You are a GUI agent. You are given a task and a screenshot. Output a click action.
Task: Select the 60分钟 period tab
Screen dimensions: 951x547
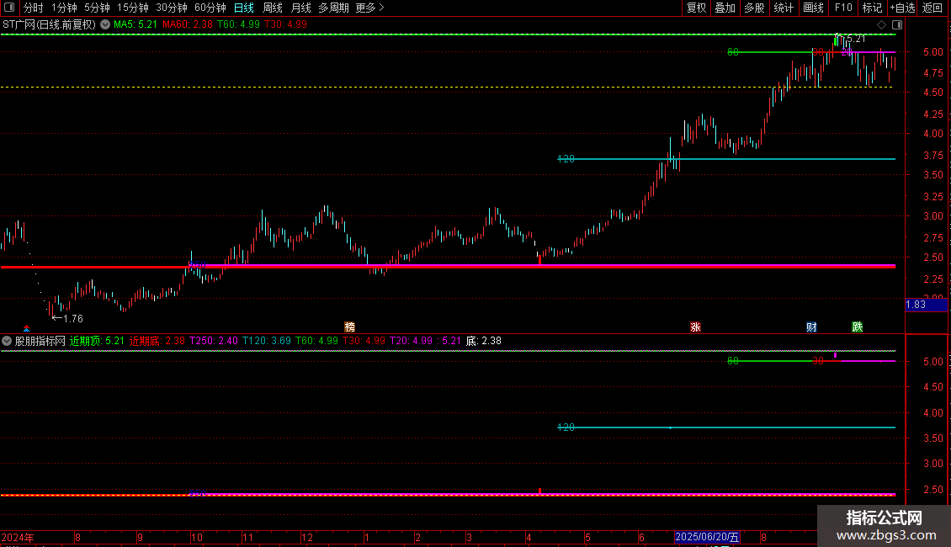[210, 8]
